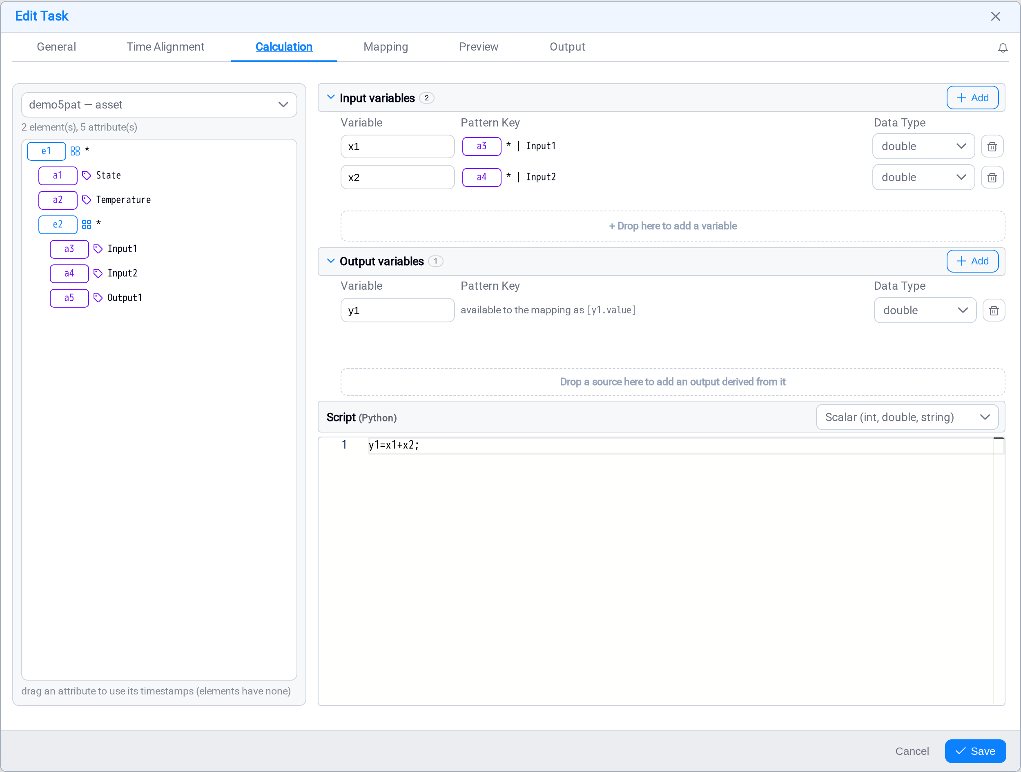Click the grid icon next to e1
This screenshot has height=772, width=1021.
(x=75, y=151)
